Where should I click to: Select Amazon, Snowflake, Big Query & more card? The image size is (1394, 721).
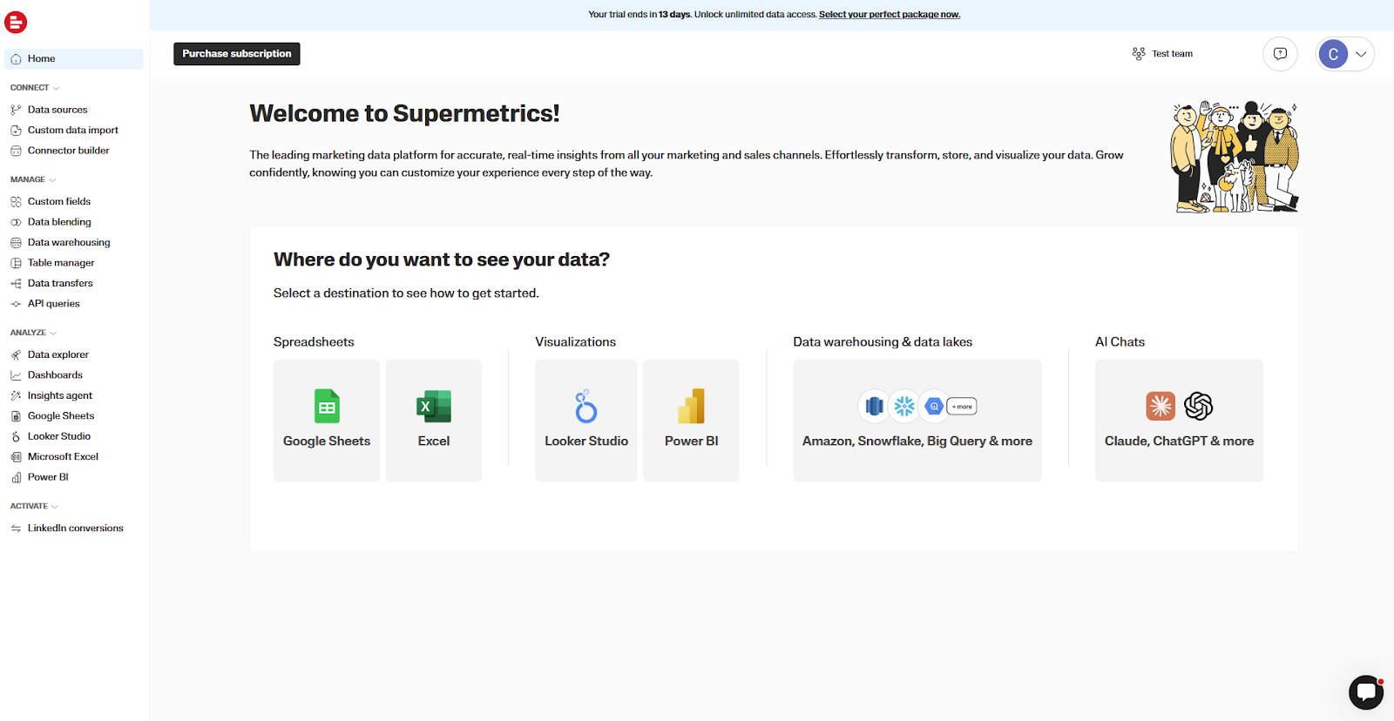click(917, 421)
